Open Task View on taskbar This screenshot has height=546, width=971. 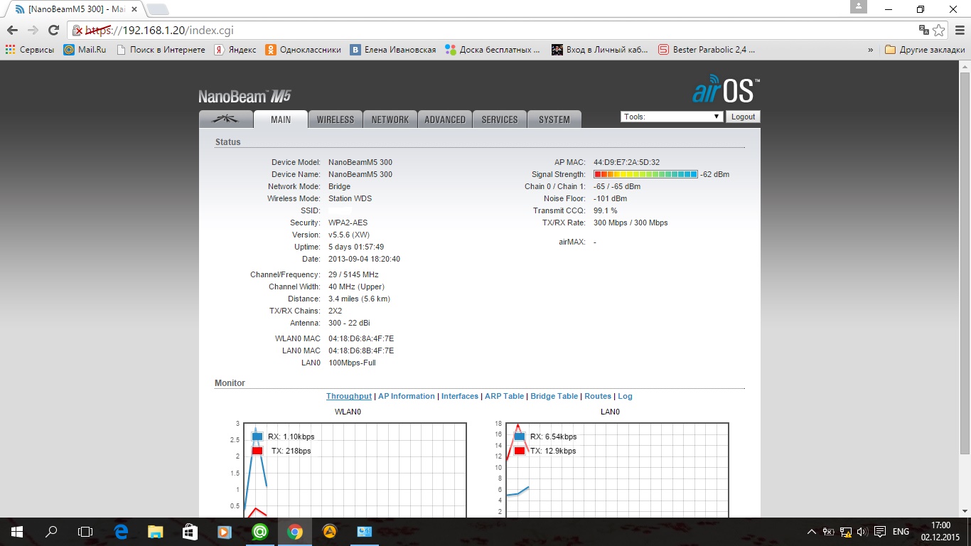[x=85, y=531]
